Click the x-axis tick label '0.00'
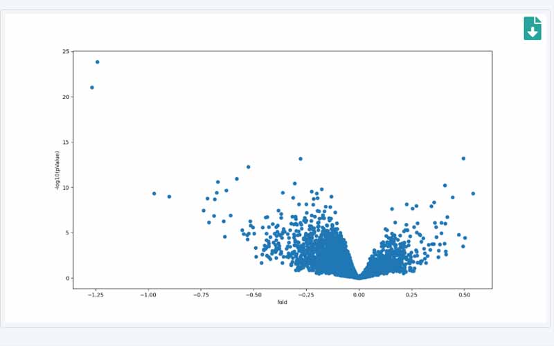 coord(359,295)
